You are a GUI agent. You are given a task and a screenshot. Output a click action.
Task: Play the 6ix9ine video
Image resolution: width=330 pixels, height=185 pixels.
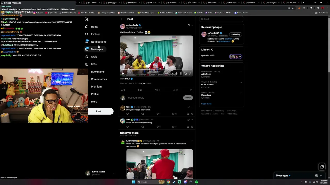123,73
